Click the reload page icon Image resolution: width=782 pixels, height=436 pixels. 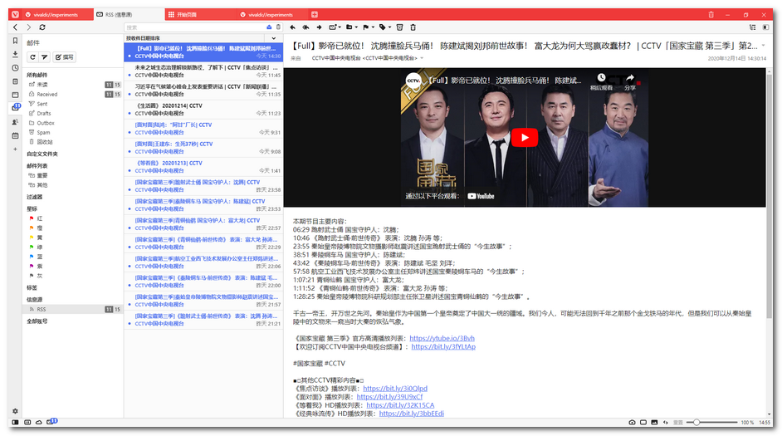coord(42,27)
